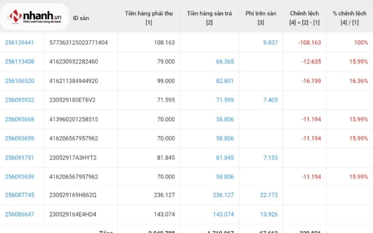
Task: Click the 'Tiền hàng phải thu' column header
Action: click(149, 18)
